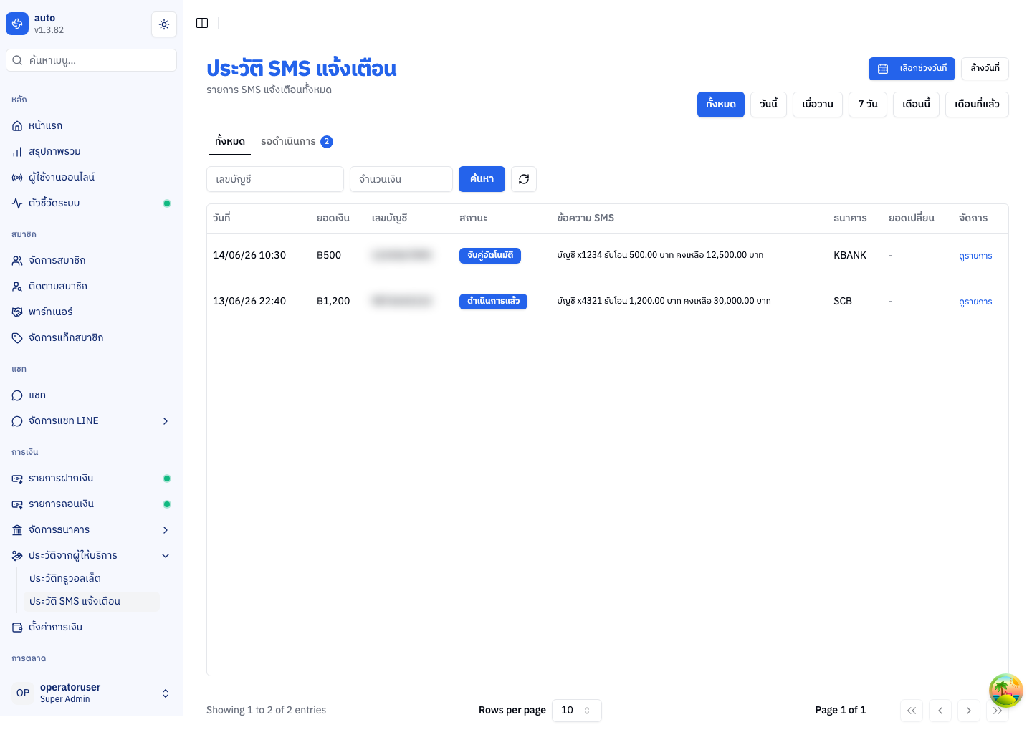Expand the จัดการแชท LINE submenu chevron

coord(166,421)
